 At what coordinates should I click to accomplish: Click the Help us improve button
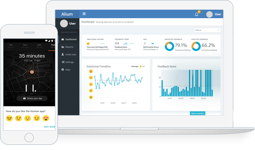[197, 113]
